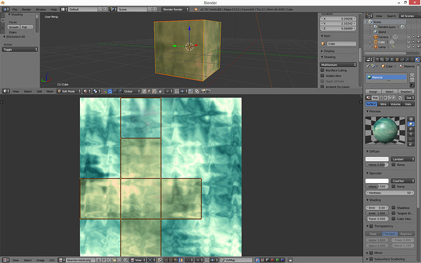Open image file folder icon in UV header
421x263 pixels.
pos(115,260)
